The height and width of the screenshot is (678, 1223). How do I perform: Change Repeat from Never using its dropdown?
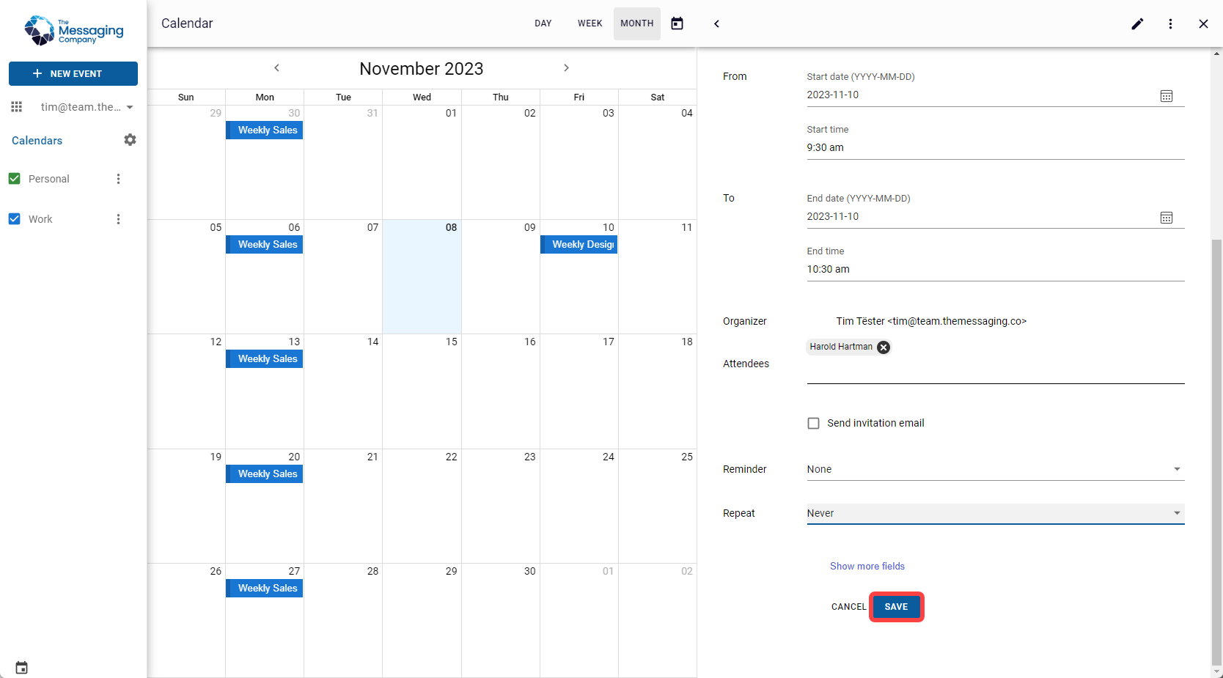pos(1177,513)
